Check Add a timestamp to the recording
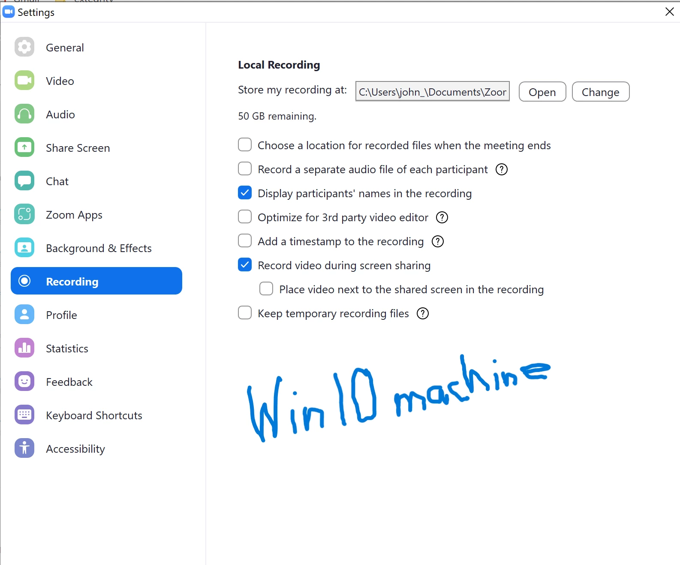 coord(245,241)
